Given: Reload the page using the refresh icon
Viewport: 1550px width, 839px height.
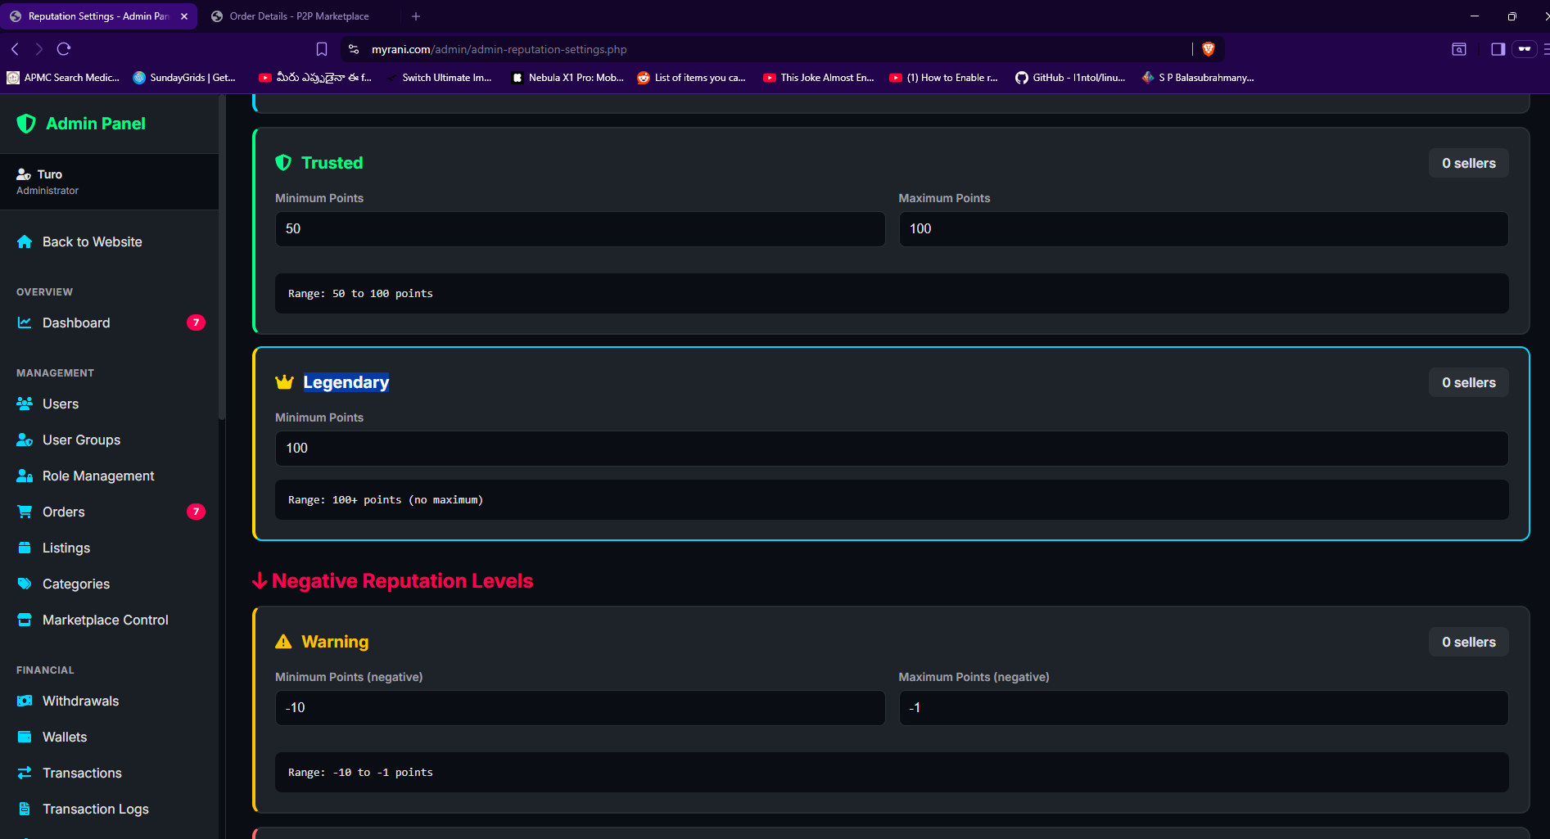Looking at the screenshot, I should click(64, 49).
